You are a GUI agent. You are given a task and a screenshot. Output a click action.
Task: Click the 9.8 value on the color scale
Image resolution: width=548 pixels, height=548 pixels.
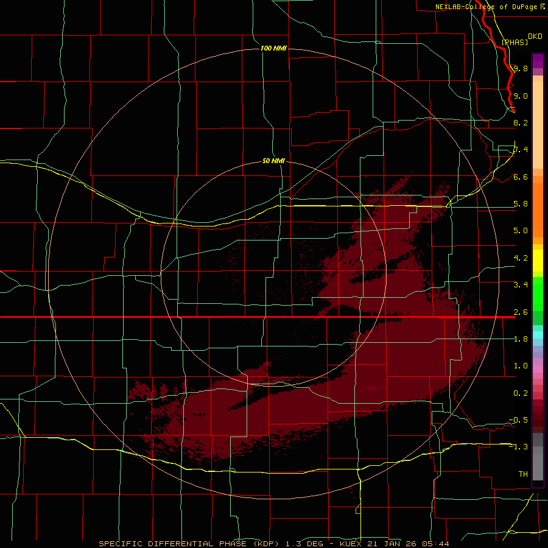pos(521,68)
